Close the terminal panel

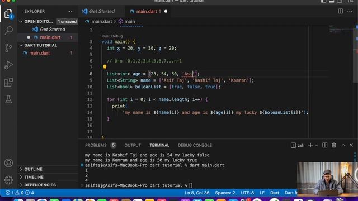coord(351,145)
